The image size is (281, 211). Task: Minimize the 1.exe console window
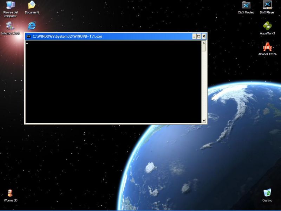coord(195,37)
